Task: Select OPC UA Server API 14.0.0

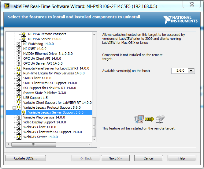Action: click(x=43, y=63)
